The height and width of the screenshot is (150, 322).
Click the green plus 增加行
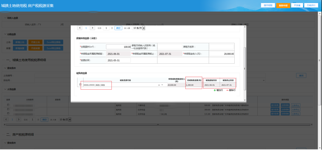[x=218, y=90]
